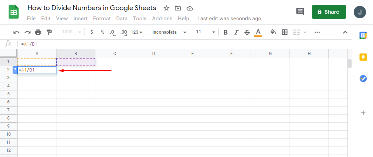Open the 'Last edit was seconds ago' link
Screen dimensions: 373x157
[229, 19]
